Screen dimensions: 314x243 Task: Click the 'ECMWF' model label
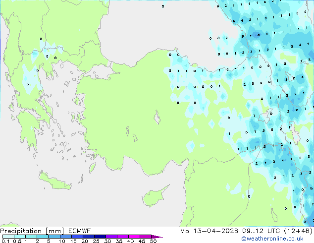(x=80, y=231)
